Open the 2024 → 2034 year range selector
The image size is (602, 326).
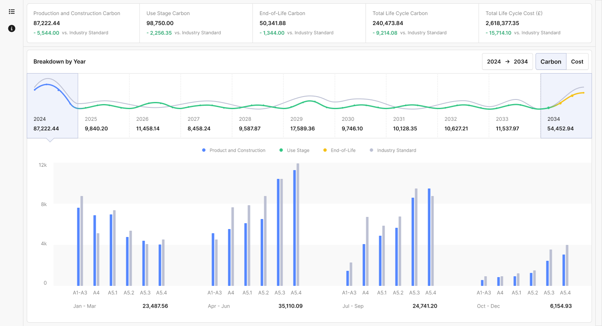point(507,61)
